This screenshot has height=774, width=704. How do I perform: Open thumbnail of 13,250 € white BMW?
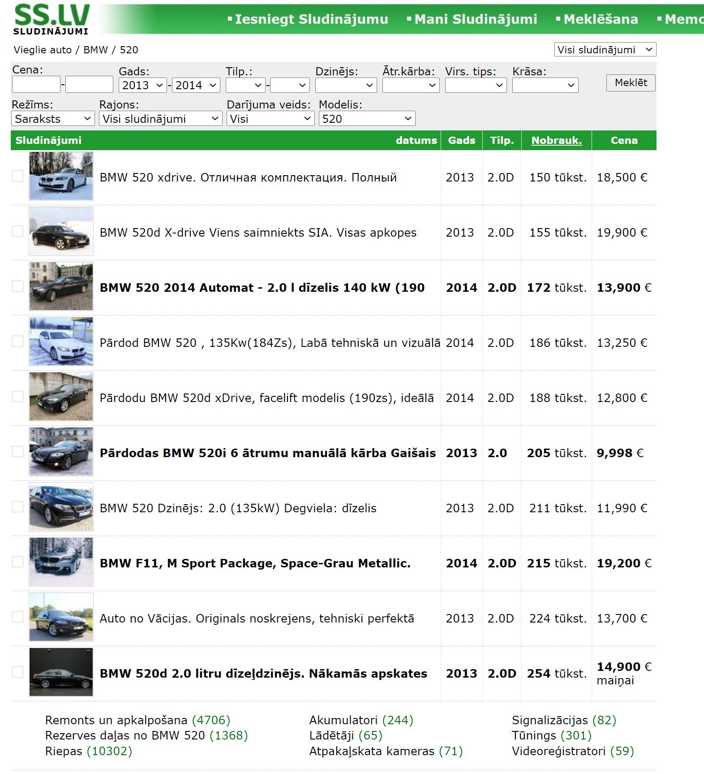tap(61, 342)
